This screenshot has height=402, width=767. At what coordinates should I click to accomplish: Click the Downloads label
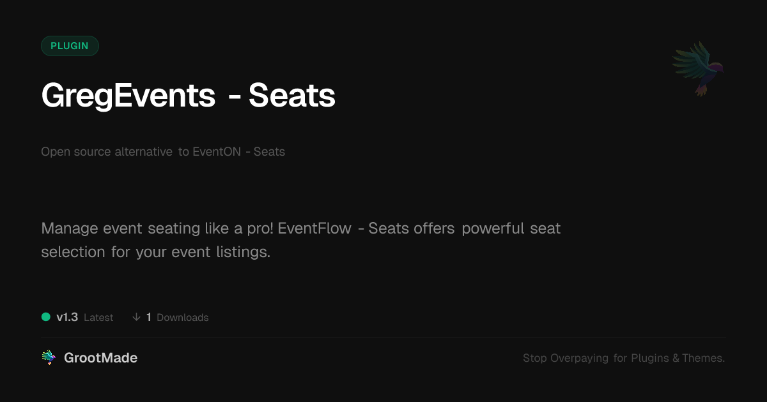click(182, 318)
